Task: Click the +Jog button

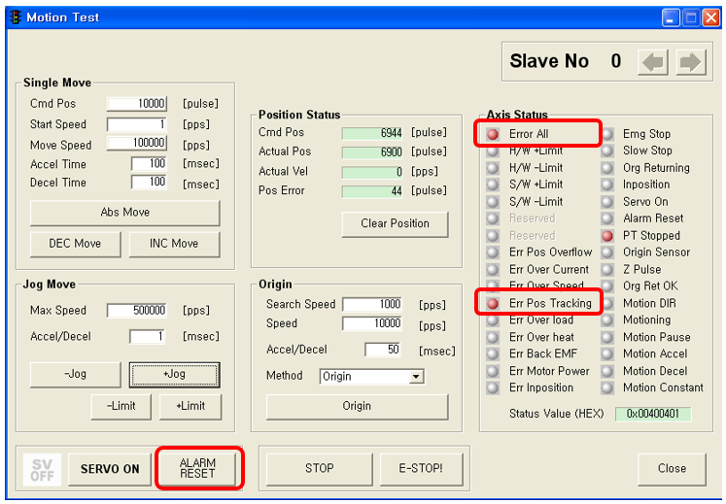Action: pyautogui.click(x=174, y=375)
